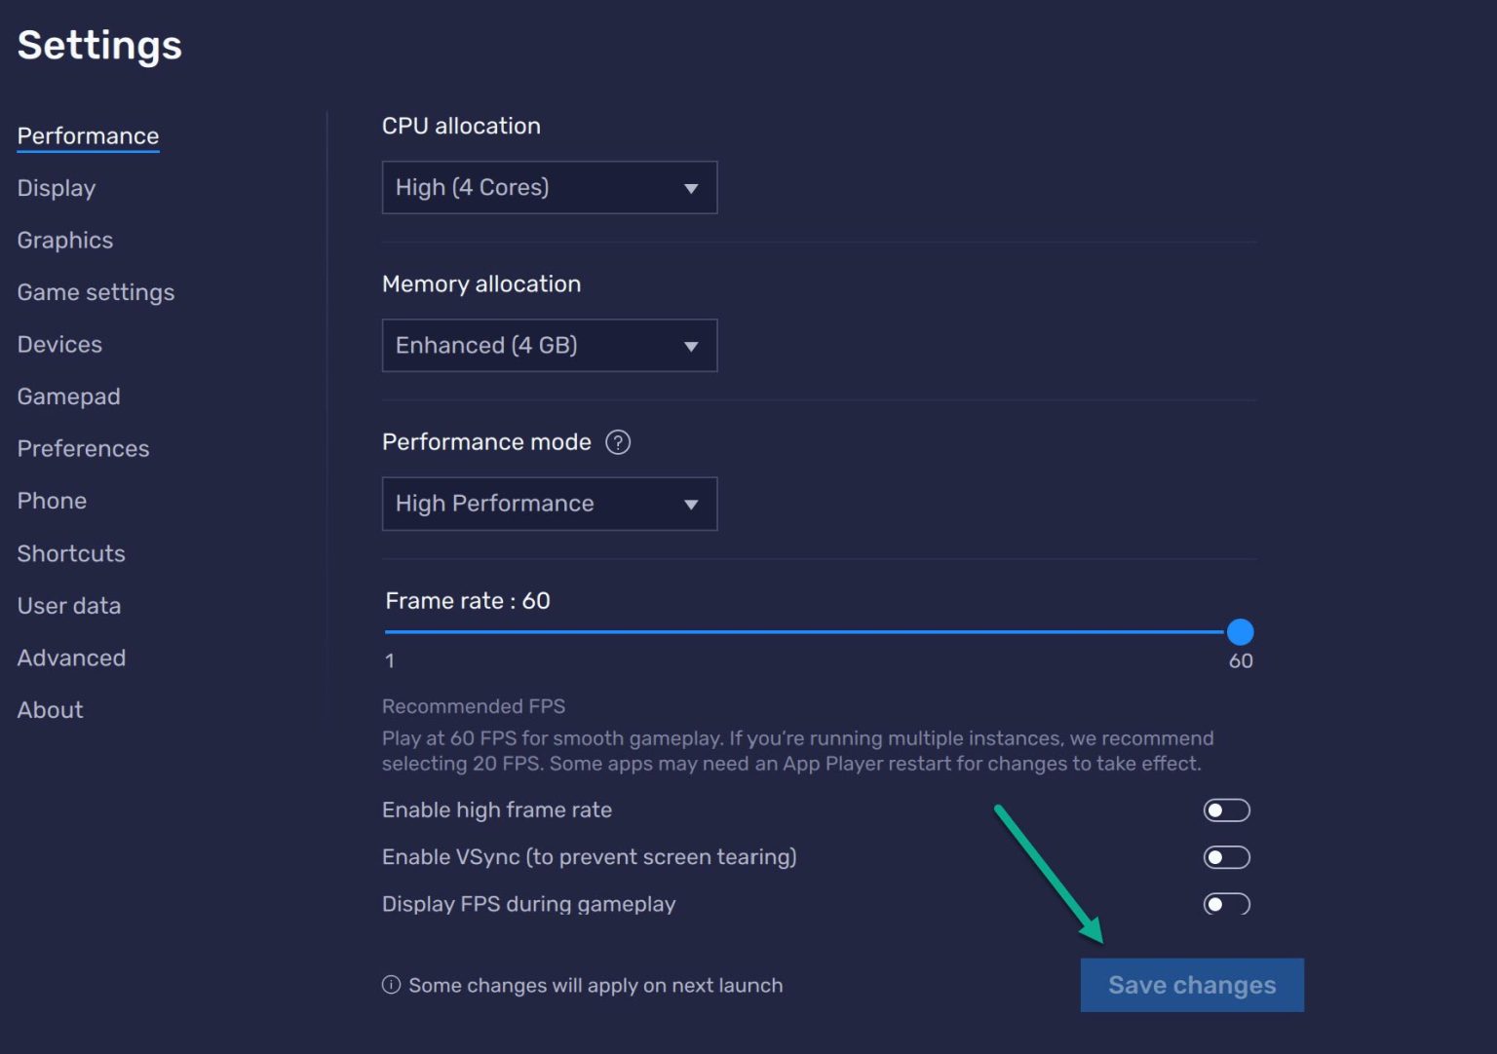Expand the Performance mode dropdown
This screenshot has height=1054, width=1497.
tap(549, 504)
